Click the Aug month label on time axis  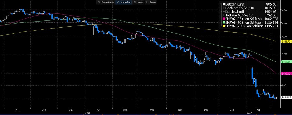point(98,110)
